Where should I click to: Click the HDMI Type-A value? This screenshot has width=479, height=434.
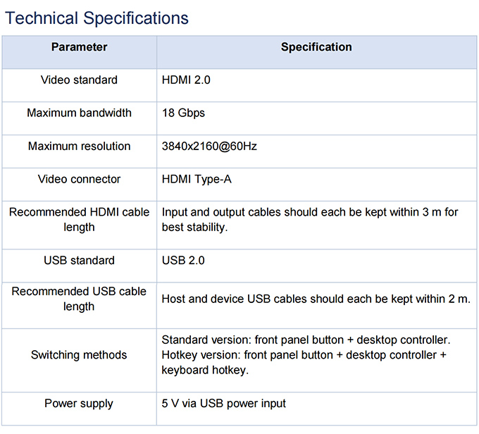[x=197, y=179]
